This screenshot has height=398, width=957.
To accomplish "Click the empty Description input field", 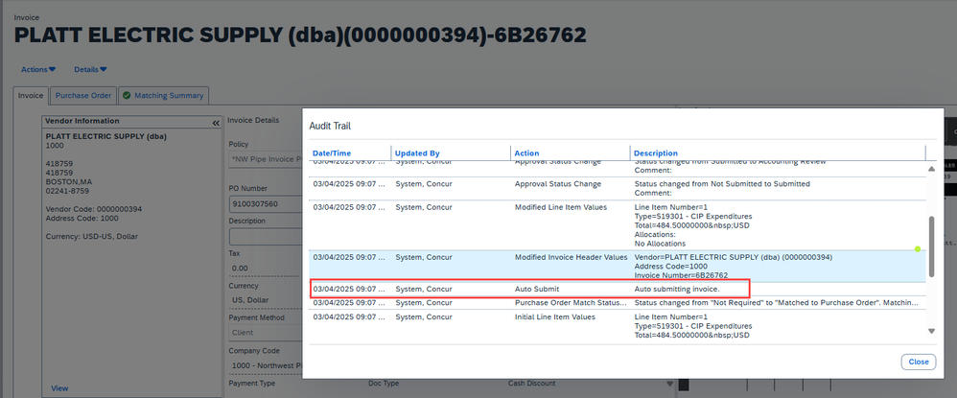I will click(x=266, y=236).
